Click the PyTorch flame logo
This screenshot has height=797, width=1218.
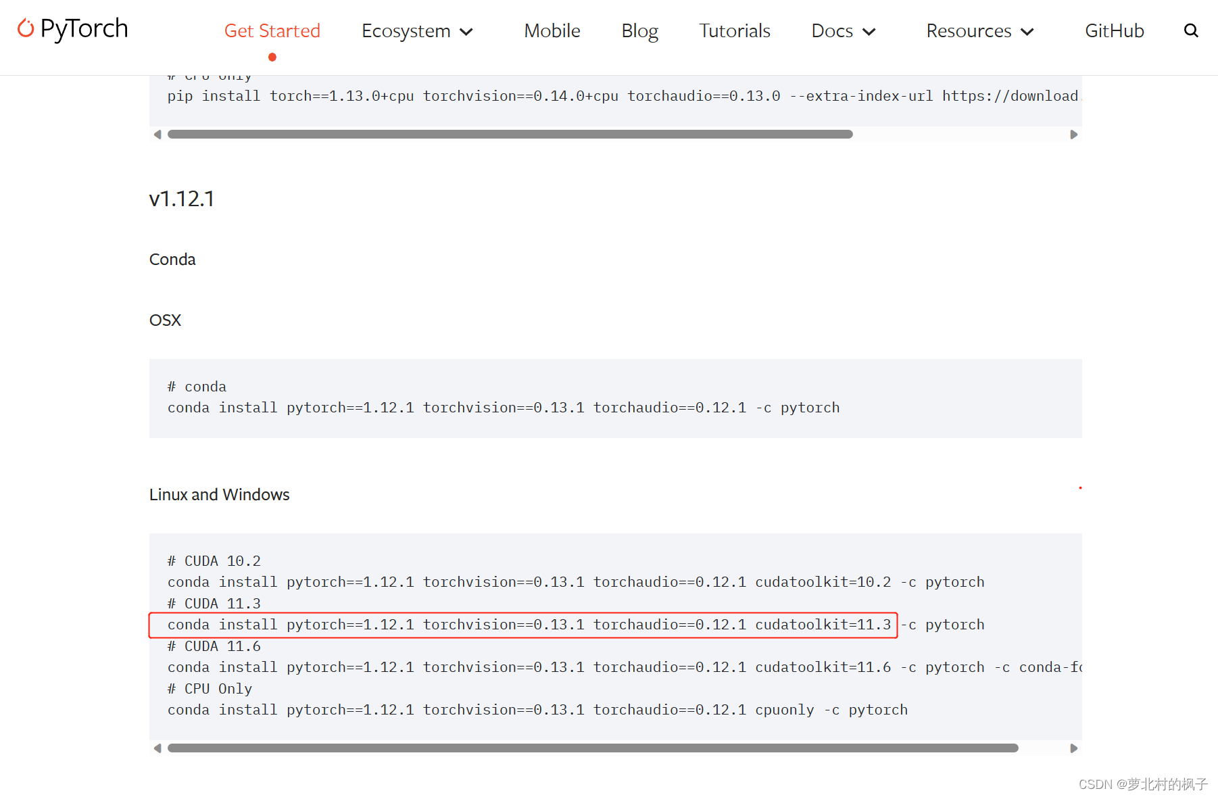click(x=26, y=28)
